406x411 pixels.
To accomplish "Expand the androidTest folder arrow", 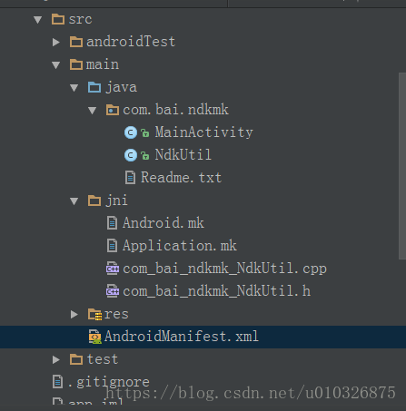I will click(56, 42).
